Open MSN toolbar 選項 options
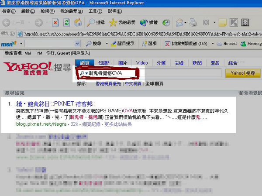The width and height of the screenshot is (262, 196). (x=149, y=44)
